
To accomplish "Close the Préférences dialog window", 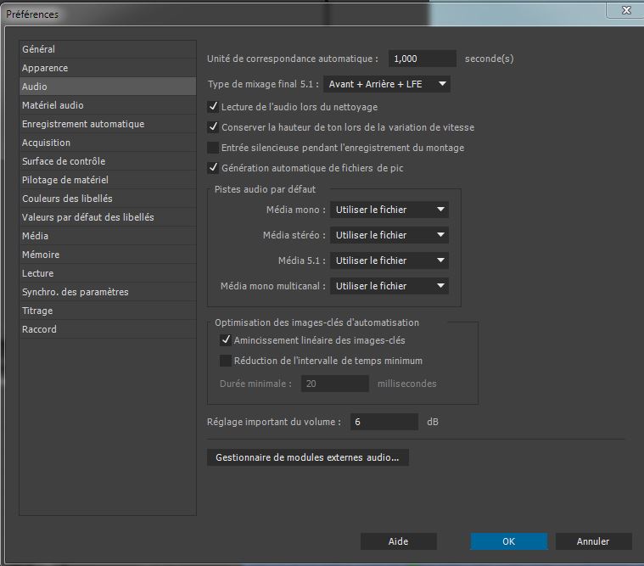I will (x=624, y=10).
